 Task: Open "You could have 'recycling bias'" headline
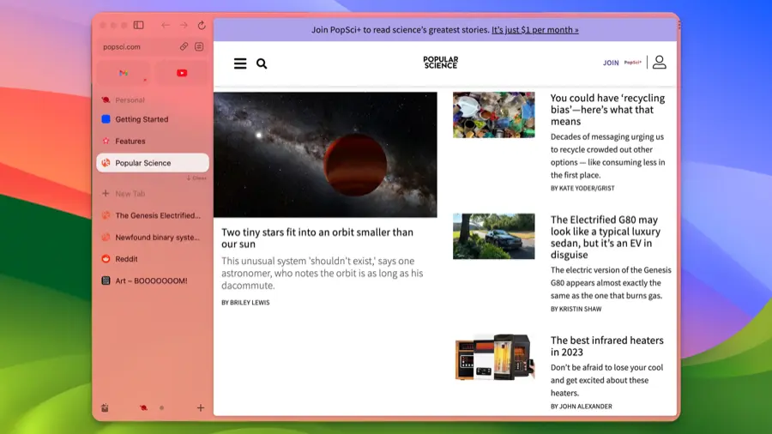click(607, 110)
